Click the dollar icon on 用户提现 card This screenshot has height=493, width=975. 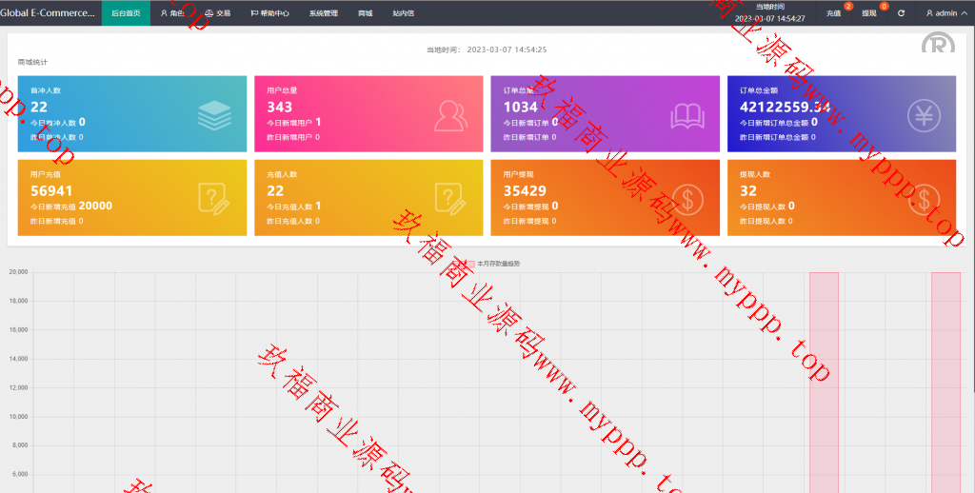[687, 199]
